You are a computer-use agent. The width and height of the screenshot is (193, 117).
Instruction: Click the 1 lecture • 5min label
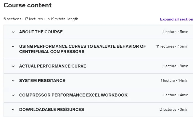tap(175, 32)
